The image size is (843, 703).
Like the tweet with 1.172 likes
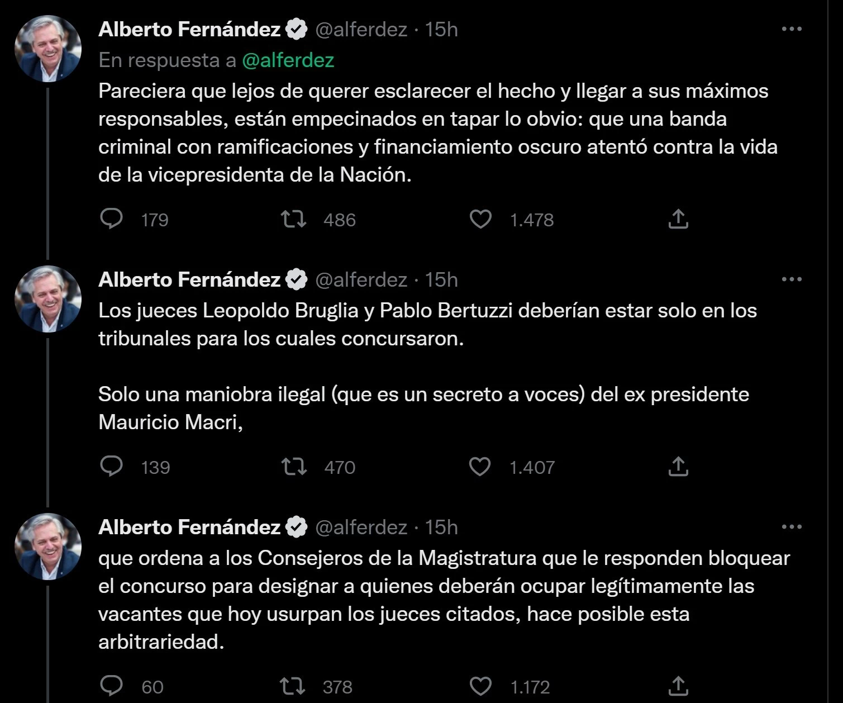[480, 686]
